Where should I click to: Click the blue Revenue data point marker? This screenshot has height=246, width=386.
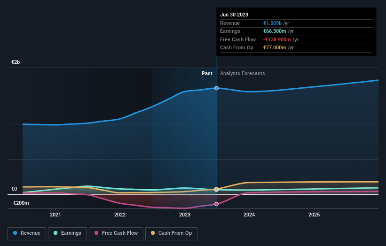[216, 88]
